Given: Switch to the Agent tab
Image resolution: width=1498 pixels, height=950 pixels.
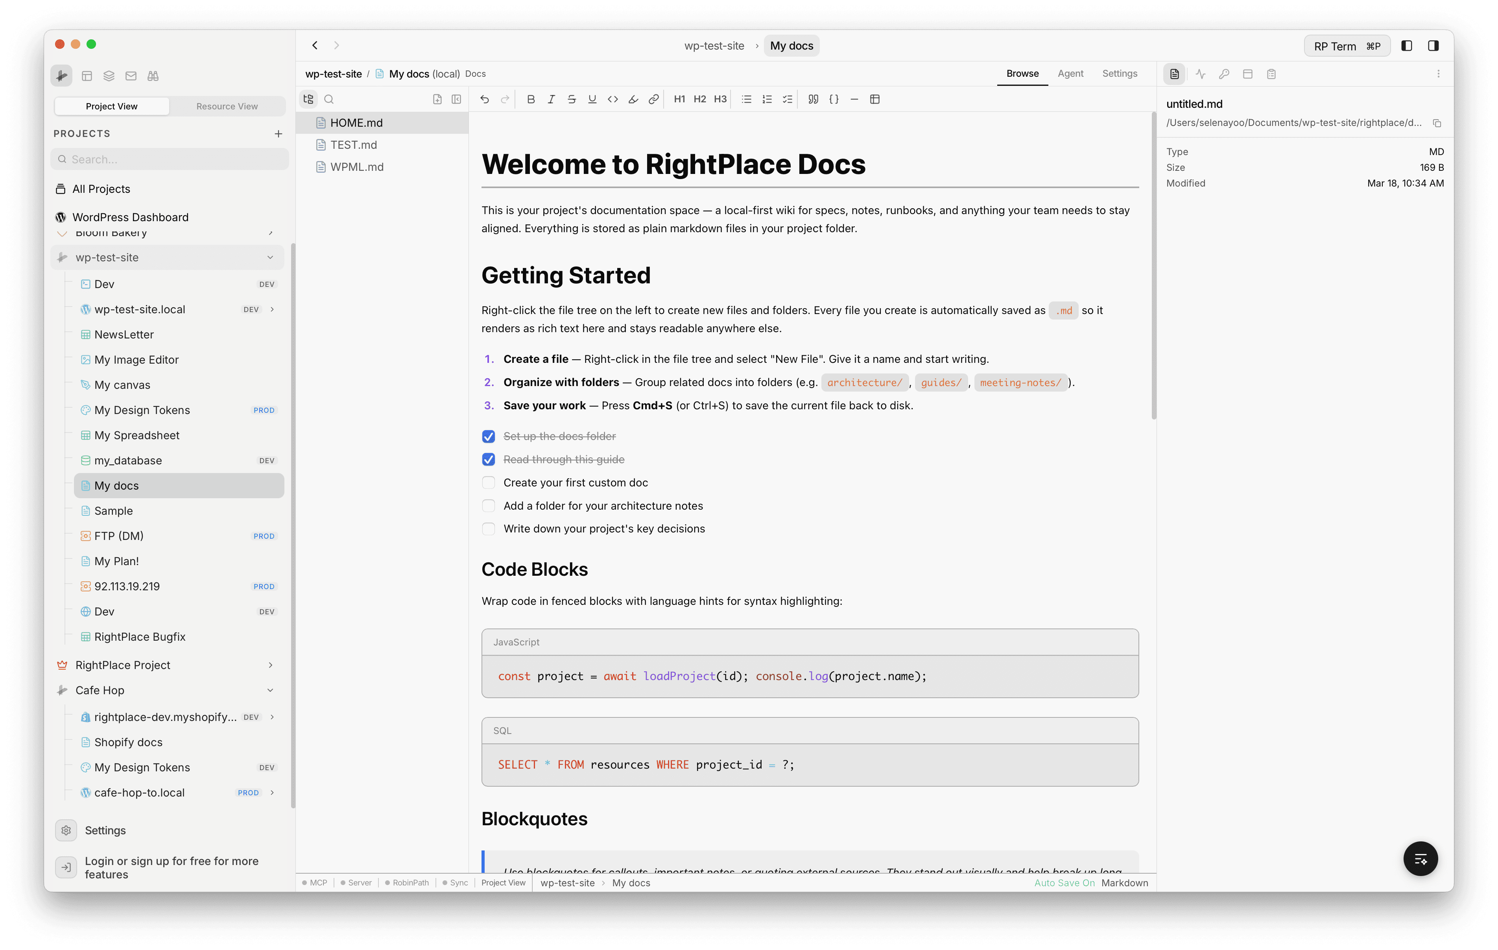Looking at the screenshot, I should click(x=1071, y=74).
